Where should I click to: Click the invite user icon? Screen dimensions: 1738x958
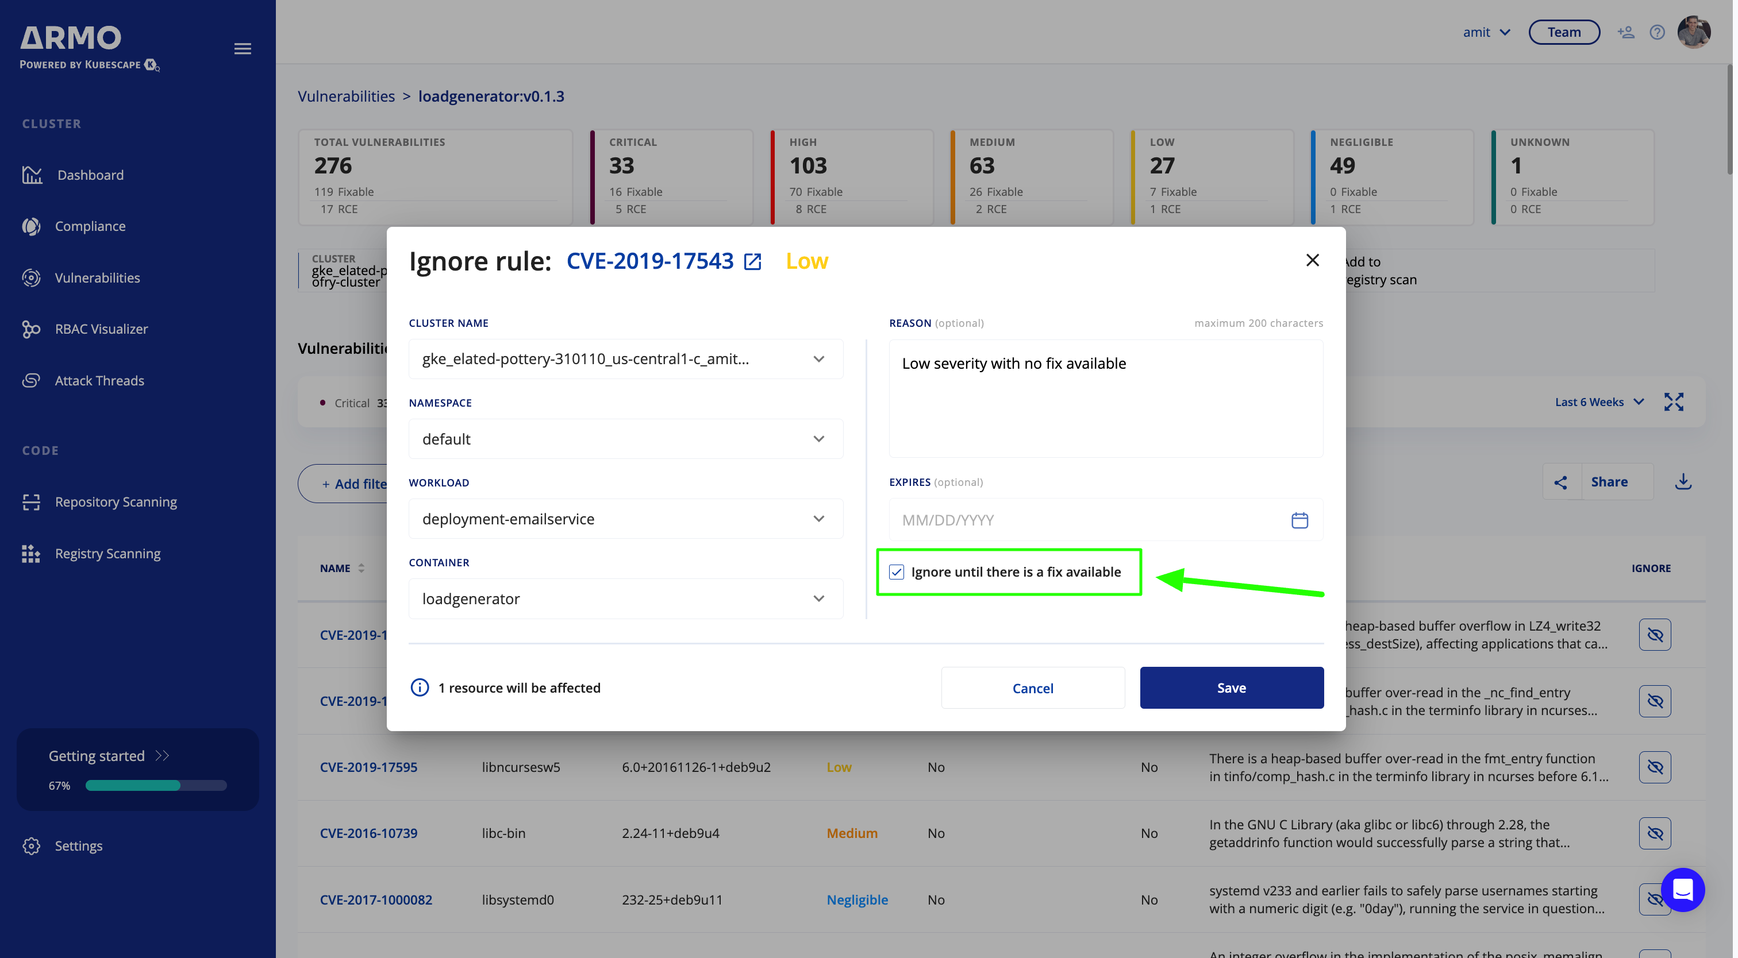tap(1625, 32)
